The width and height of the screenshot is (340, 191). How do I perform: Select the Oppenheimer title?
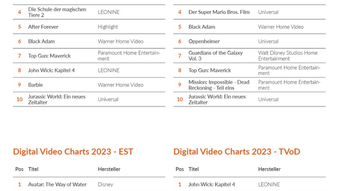coord(204,41)
